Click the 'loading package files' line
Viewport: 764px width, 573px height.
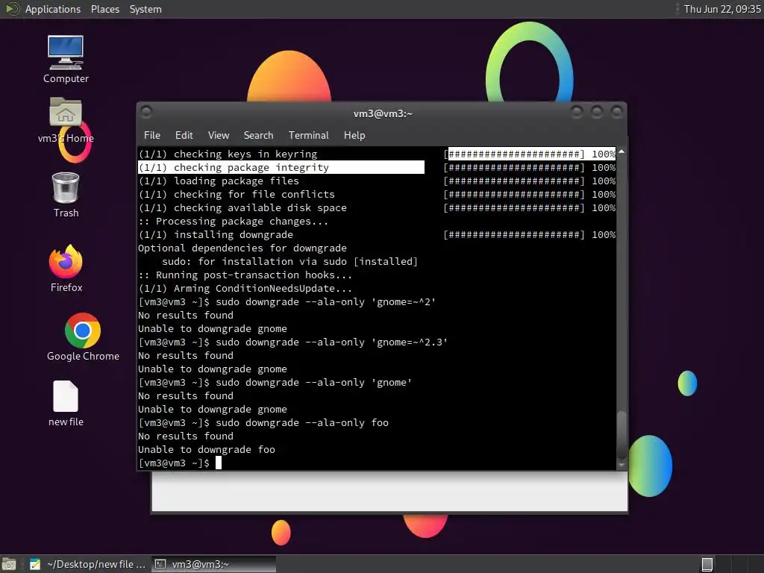click(219, 181)
